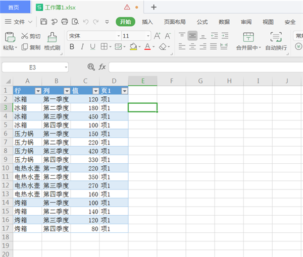The height and width of the screenshot is (257, 303).
Task: Toggle Bold formatting
Action: tap(72, 47)
